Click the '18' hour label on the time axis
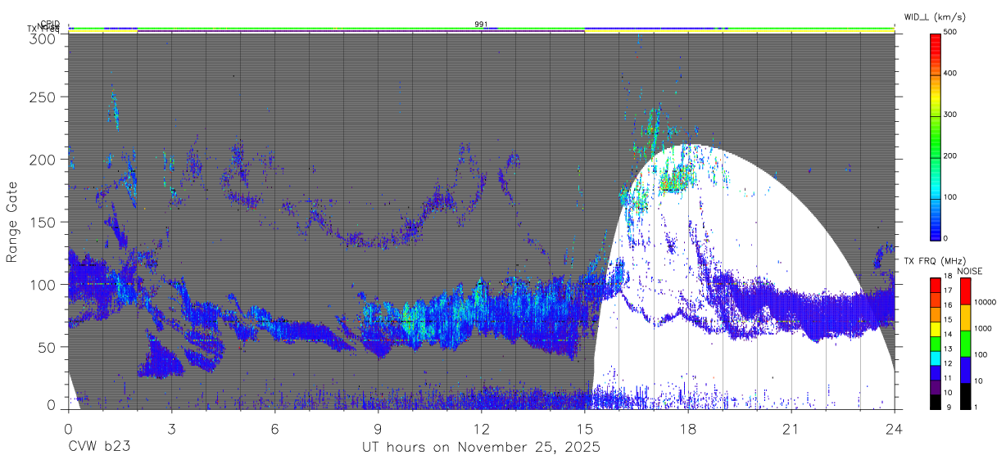 pos(688,429)
